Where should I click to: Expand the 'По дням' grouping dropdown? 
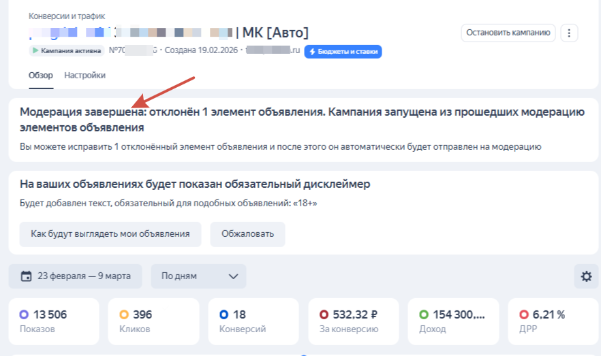(198, 276)
